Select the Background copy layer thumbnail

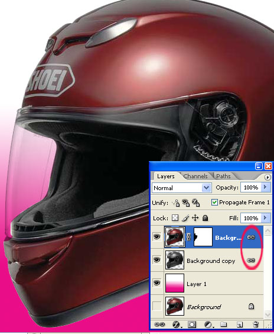(175, 260)
